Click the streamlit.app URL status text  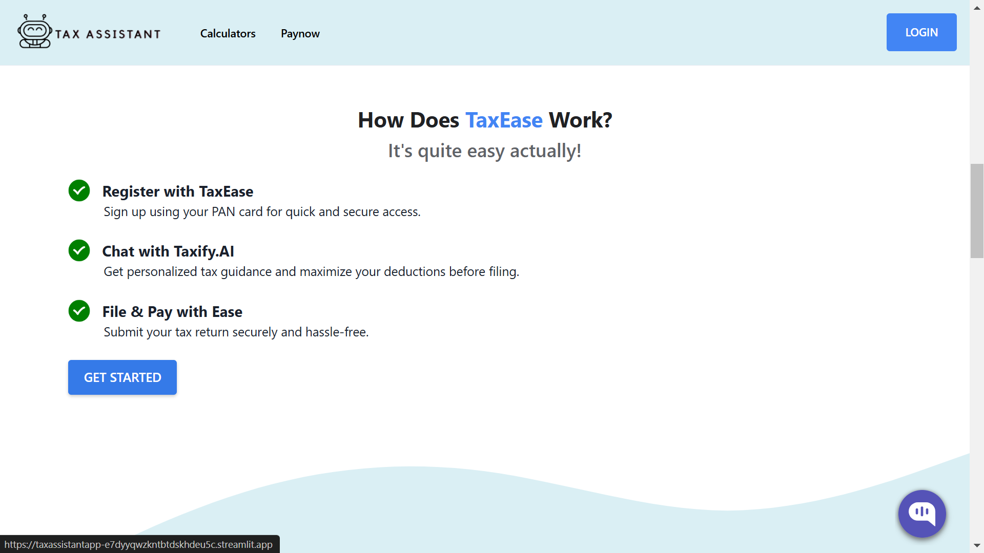click(x=138, y=544)
